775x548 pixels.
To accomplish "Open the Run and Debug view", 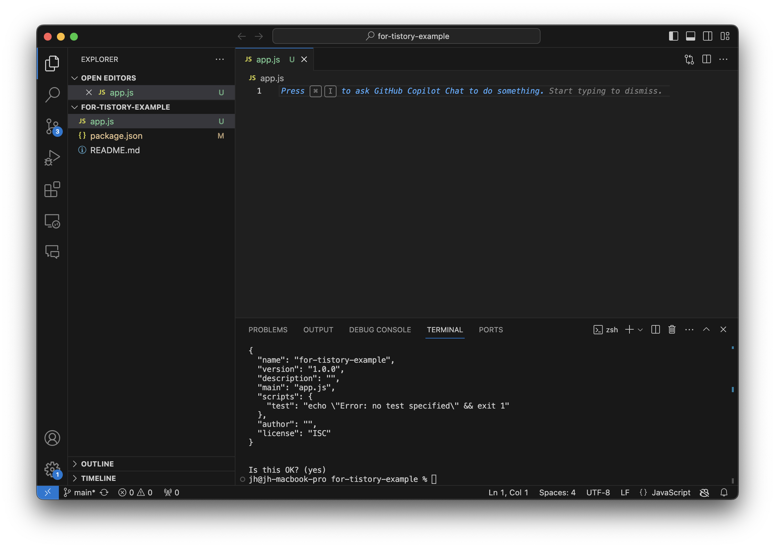I will [x=52, y=158].
